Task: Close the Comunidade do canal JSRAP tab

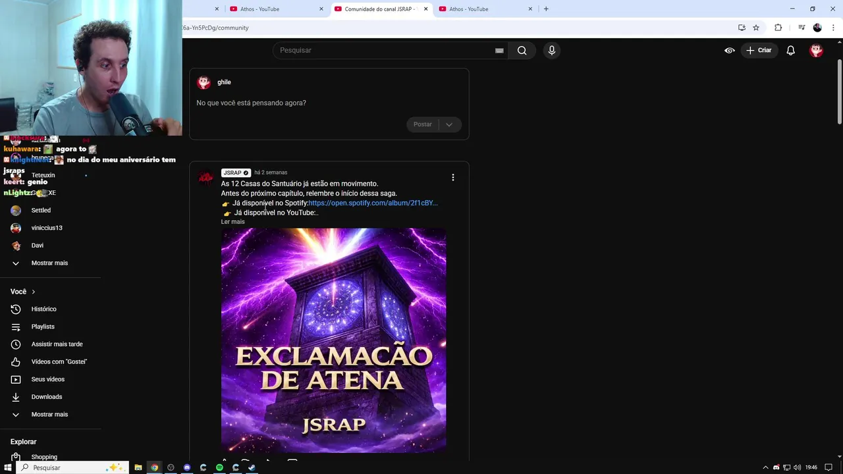Action: pos(425,9)
